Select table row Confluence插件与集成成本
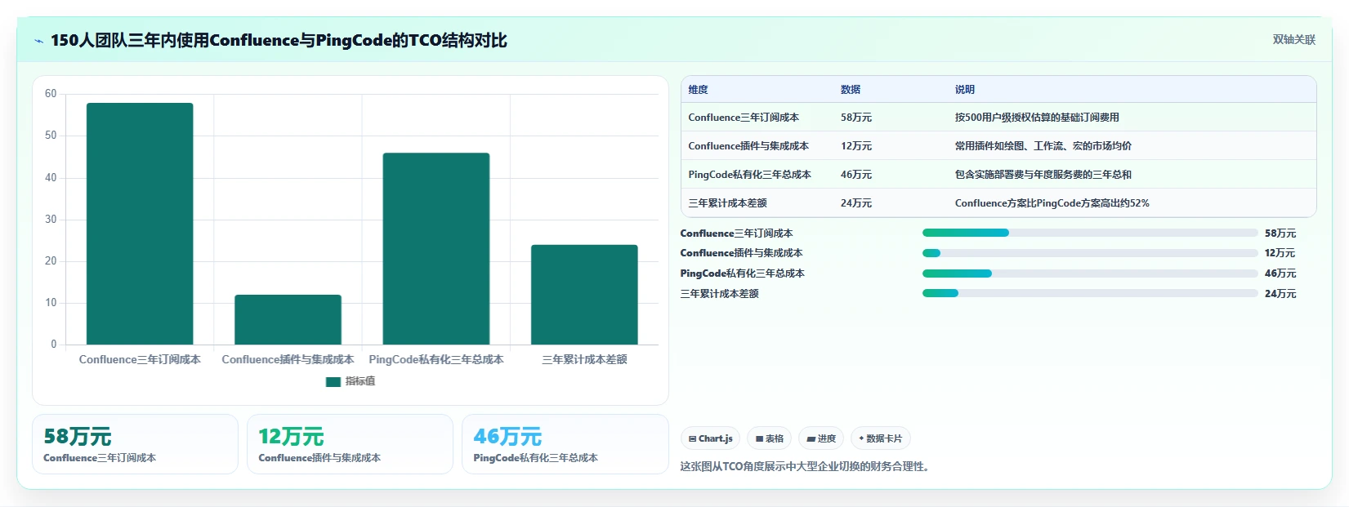The image size is (1349, 507). click(998, 146)
